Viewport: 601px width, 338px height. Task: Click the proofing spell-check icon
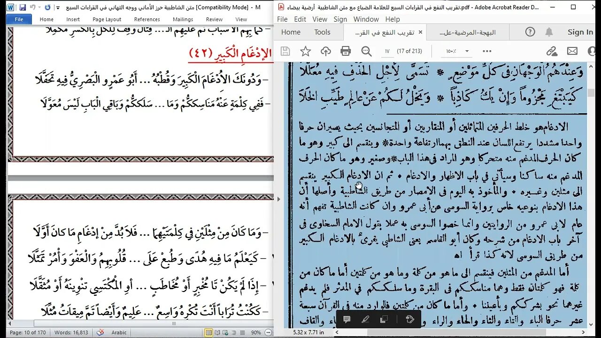coord(100,332)
